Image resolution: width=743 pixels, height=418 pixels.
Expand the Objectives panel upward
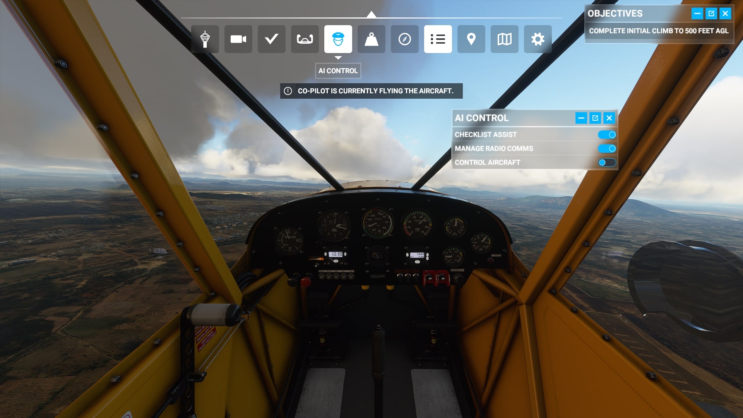click(711, 13)
